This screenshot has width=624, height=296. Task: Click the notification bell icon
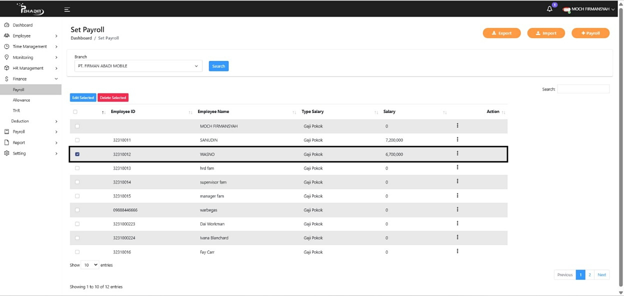[549, 9]
